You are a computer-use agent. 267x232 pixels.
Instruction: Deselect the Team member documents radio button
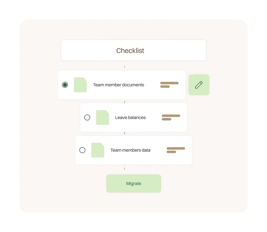coord(65,85)
